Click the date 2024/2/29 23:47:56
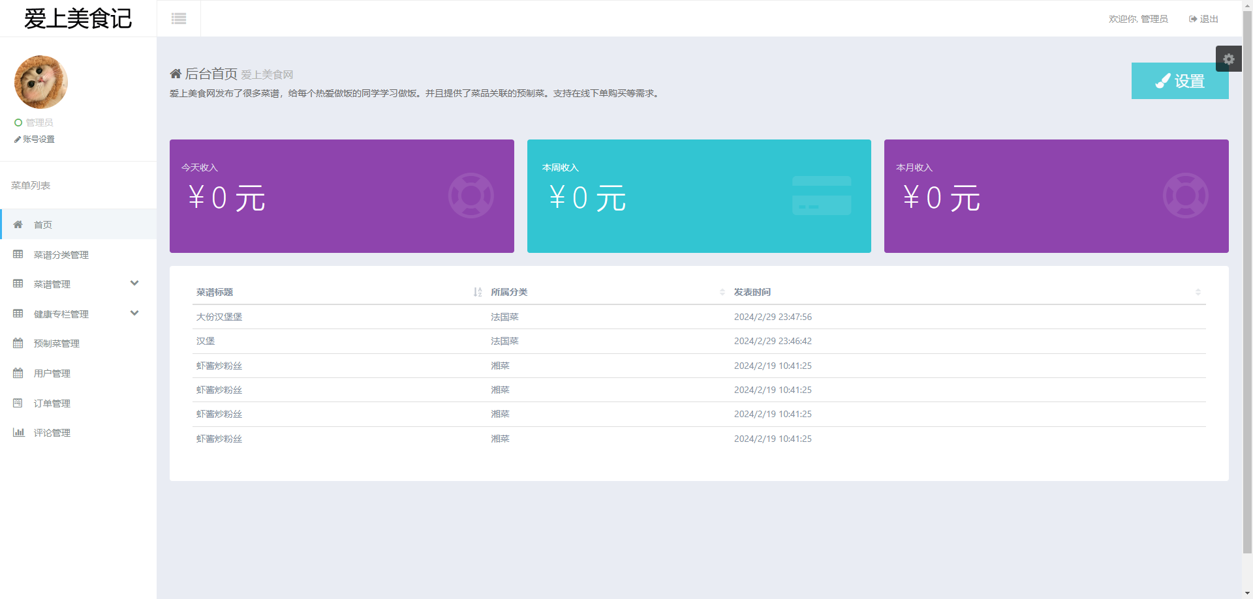This screenshot has height=599, width=1253. [x=773, y=317]
